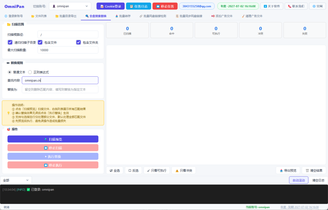
Task: Switch to the 登录新账号 tab
Action: (x=13, y=16)
